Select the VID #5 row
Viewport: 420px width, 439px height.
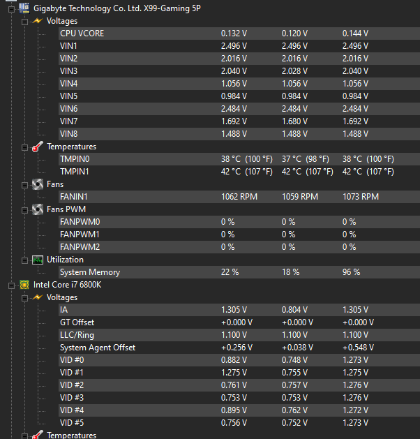point(239,423)
